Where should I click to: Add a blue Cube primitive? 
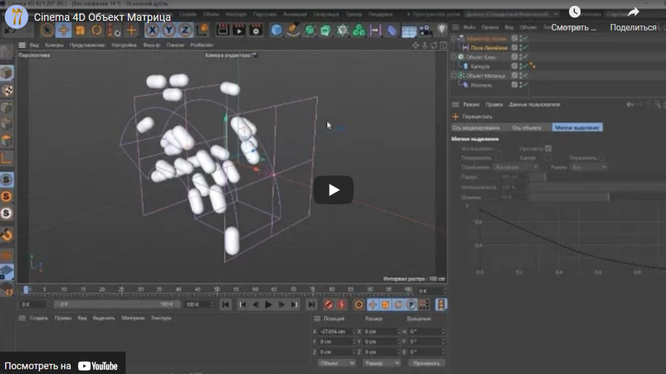(276, 30)
